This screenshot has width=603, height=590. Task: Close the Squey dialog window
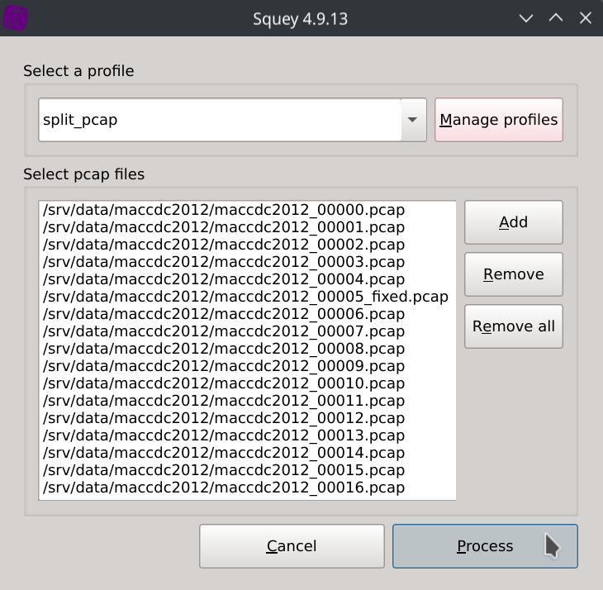[x=586, y=17]
